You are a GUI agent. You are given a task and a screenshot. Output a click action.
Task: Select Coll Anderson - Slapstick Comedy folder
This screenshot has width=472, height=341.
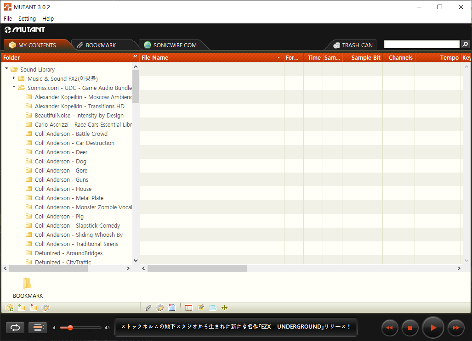pyautogui.click(x=77, y=225)
